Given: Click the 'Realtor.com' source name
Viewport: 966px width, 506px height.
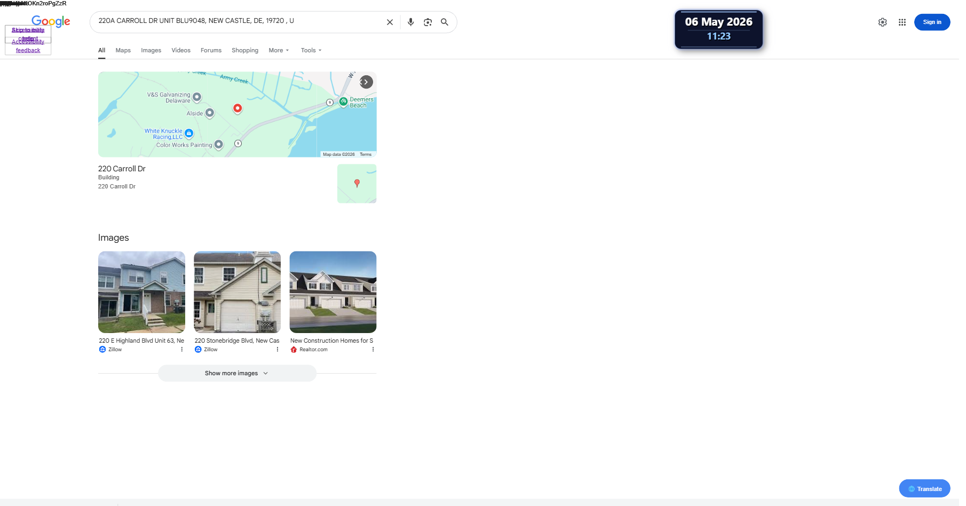Looking at the screenshot, I should click(314, 350).
